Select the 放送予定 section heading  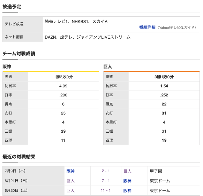(x=12, y=7)
